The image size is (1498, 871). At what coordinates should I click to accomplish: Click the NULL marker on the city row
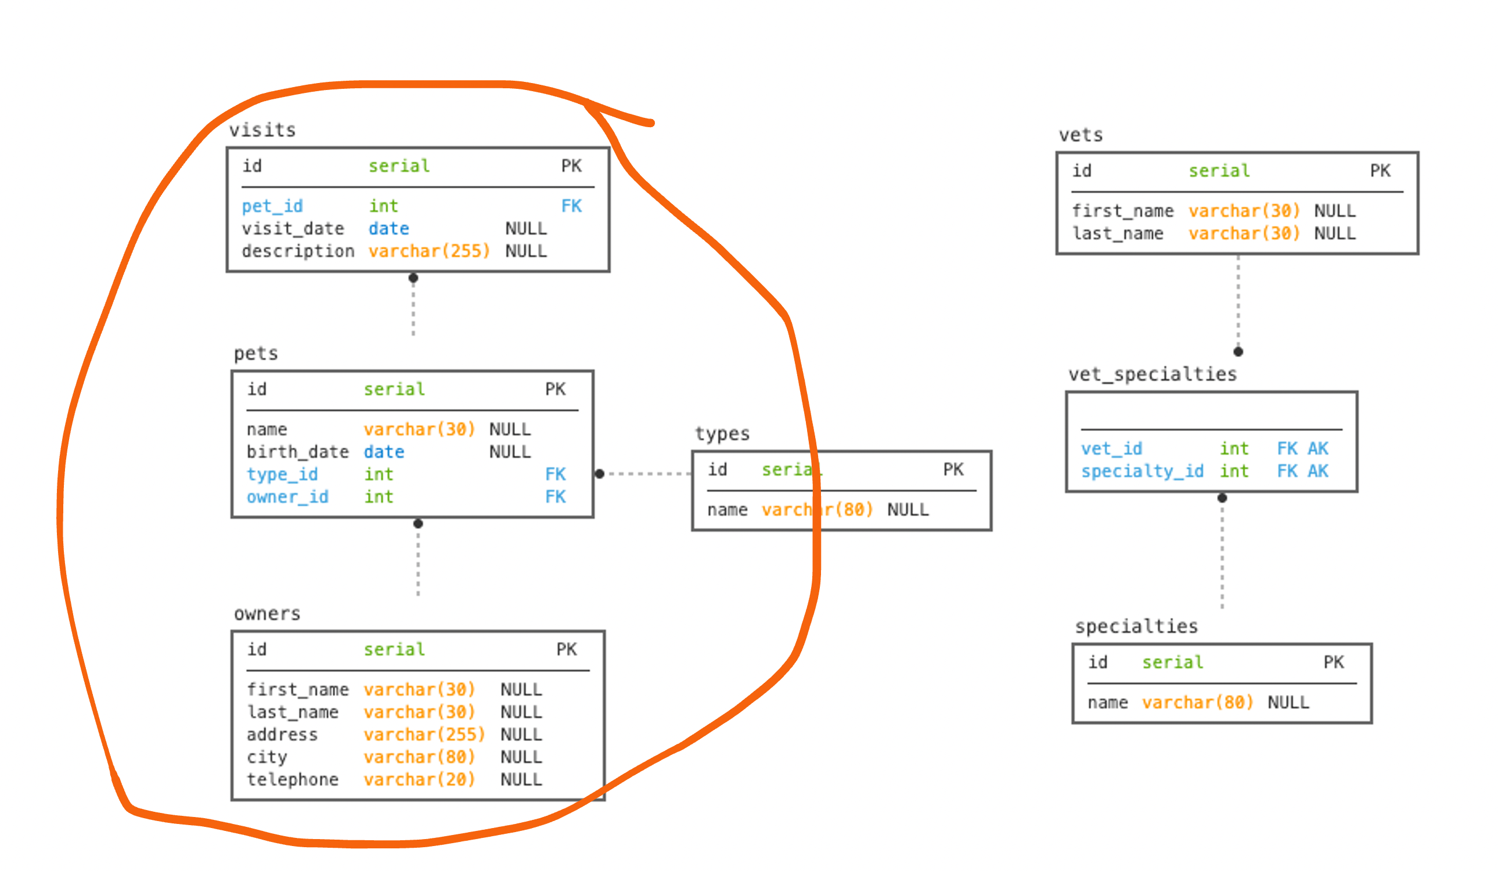[522, 758]
